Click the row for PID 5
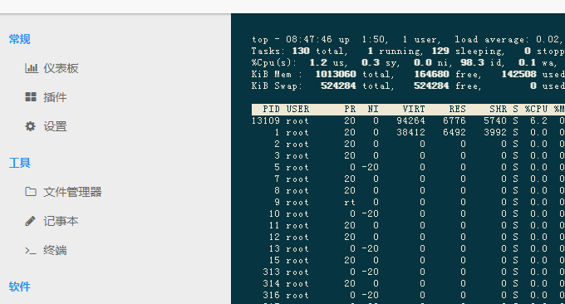This screenshot has height=304, width=565. point(408,167)
